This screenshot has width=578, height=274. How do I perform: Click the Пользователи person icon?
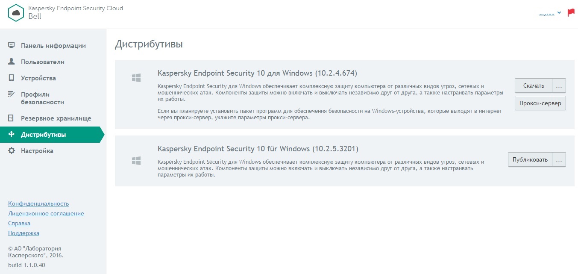click(x=12, y=62)
